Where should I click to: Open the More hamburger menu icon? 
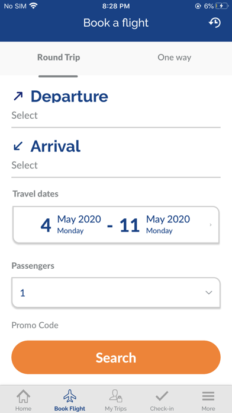point(208,396)
